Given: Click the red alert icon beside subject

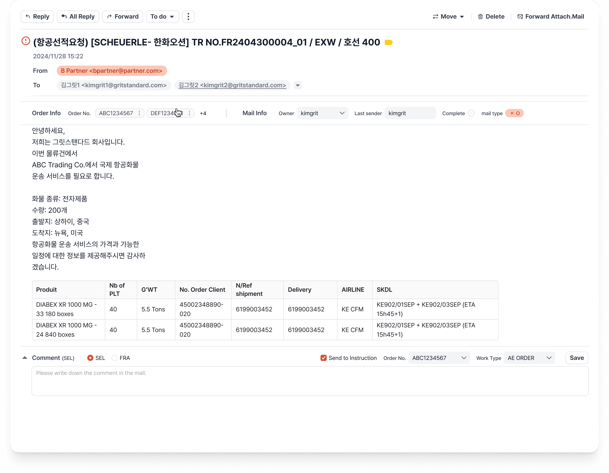Looking at the screenshot, I should (x=26, y=41).
